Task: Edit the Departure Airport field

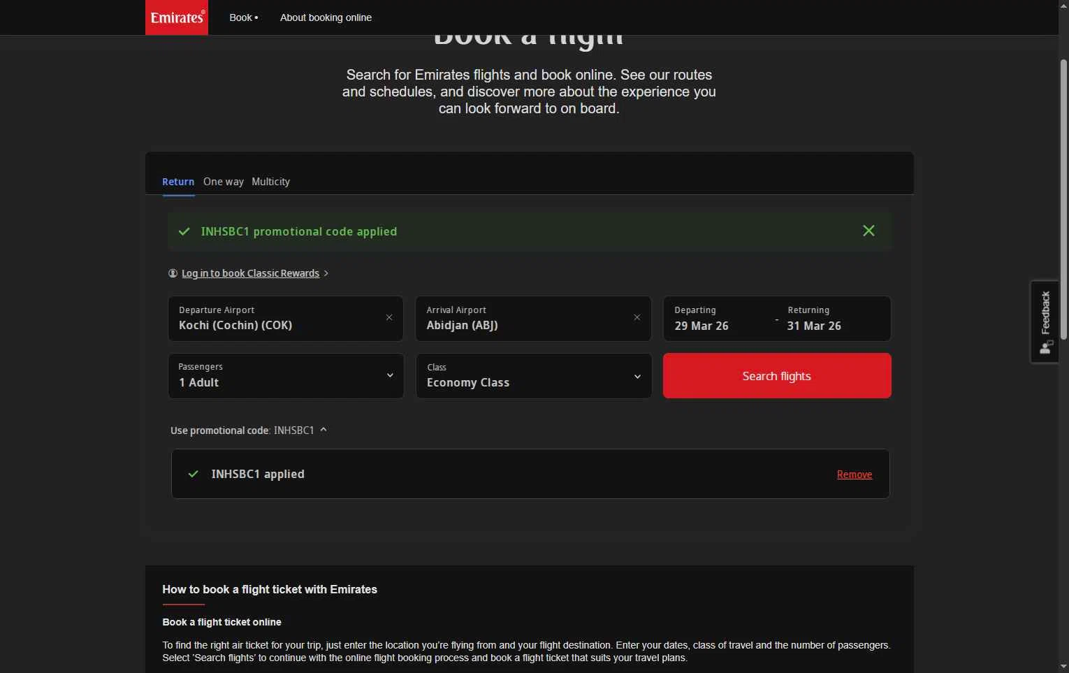Action: (286, 319)
